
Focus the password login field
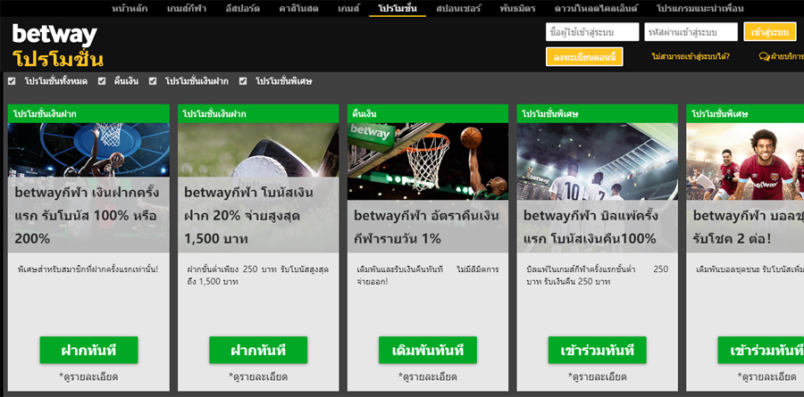pyautogui.click(x=691, y=32)
